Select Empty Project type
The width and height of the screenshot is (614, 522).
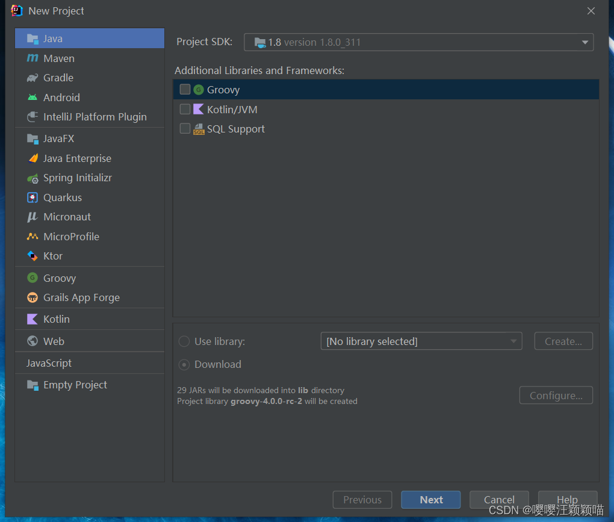pyautogui.click(x=90, y=385)
